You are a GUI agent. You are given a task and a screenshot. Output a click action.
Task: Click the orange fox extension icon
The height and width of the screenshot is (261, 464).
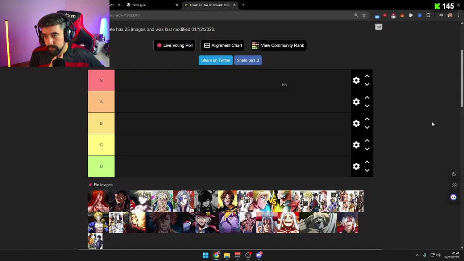point(402,15)
